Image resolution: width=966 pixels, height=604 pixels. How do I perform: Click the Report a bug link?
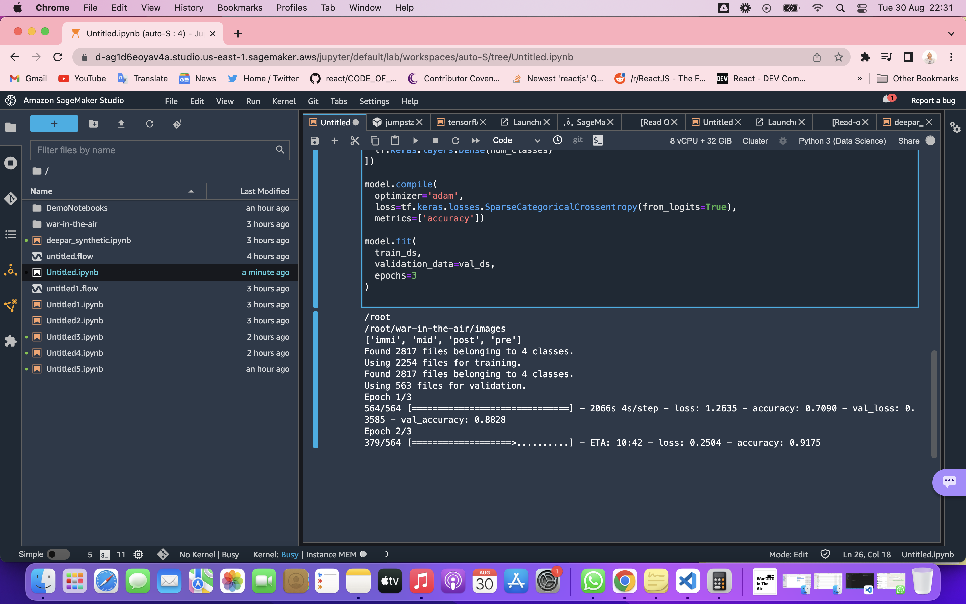[x=932, y=101]
